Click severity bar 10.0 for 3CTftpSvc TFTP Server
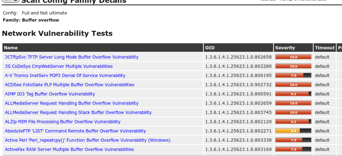The height and width of the screenshot is (156, 342). coord(293,57)
